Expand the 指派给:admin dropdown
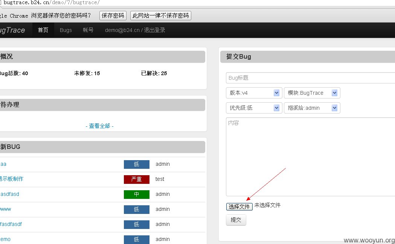Screen dimensions: 395x244 click(312, 108)
